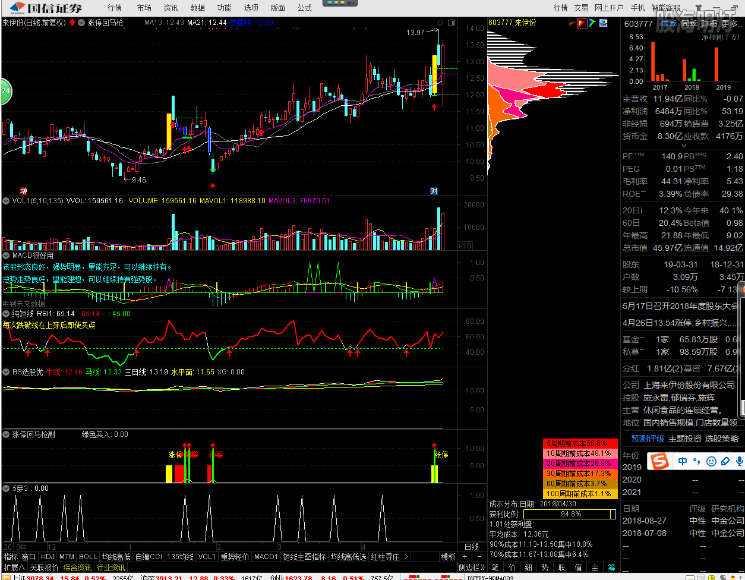
Task: Click the 财 marker on main chart
Action: [x=434, y=191]
